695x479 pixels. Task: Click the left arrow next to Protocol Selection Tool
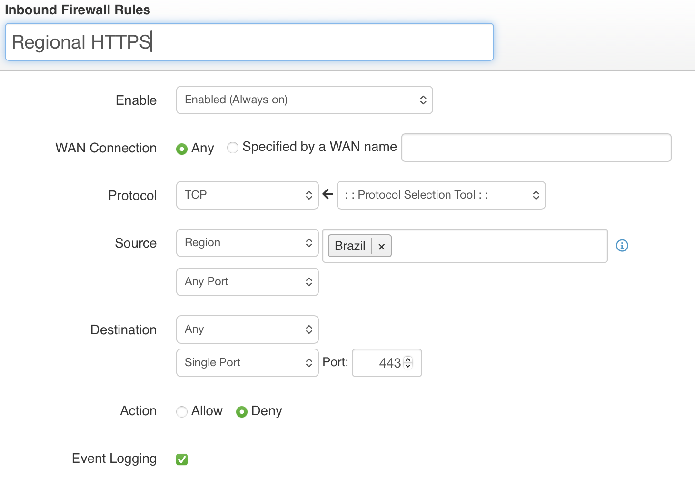click(x=328, y=194)
